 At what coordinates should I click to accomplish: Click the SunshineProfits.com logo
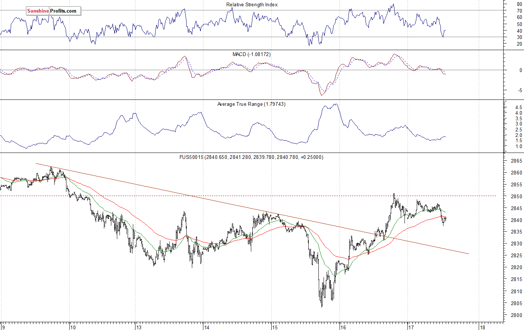[53, 11]
